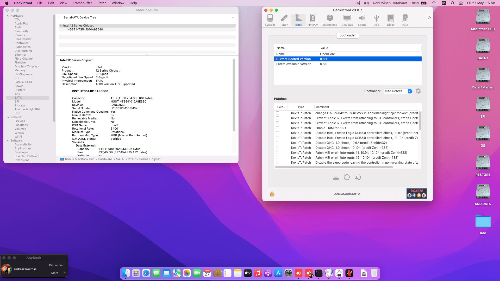Tick checkbox for Disable XHCI 1.0 check 10.9
The width and height of the screenshot is (500, 281).
(278, 143)
